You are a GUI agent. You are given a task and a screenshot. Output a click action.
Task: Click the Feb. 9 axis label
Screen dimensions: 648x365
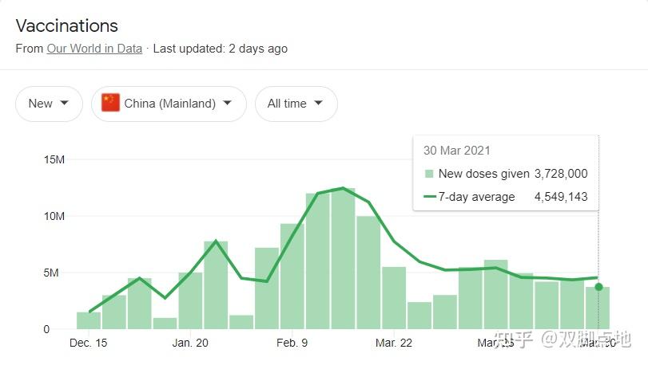pyautogui.click(x=292, y=343)
